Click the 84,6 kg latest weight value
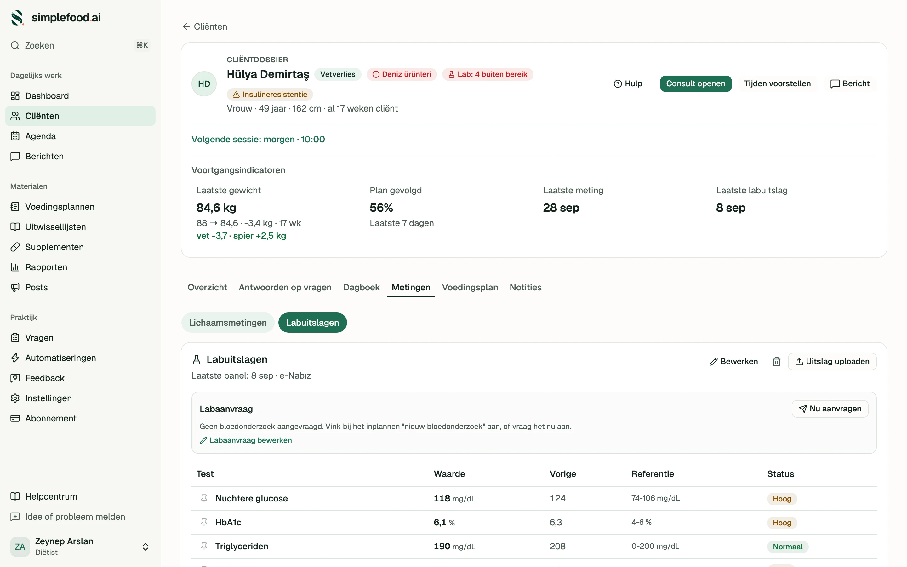This screenshot has height=567, width=907. click(x=216, y=208)
